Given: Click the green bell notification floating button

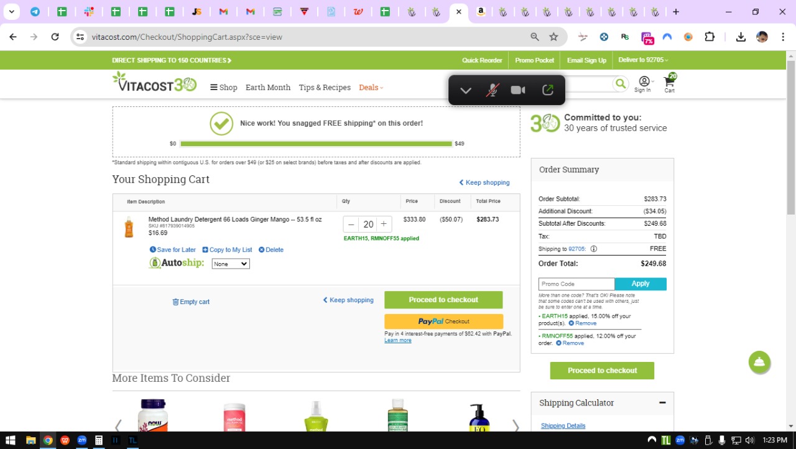Looking at the screenshot, I should (x=759, y=362).
